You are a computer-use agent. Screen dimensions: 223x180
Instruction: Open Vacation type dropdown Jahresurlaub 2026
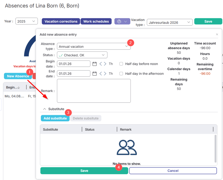169,22
